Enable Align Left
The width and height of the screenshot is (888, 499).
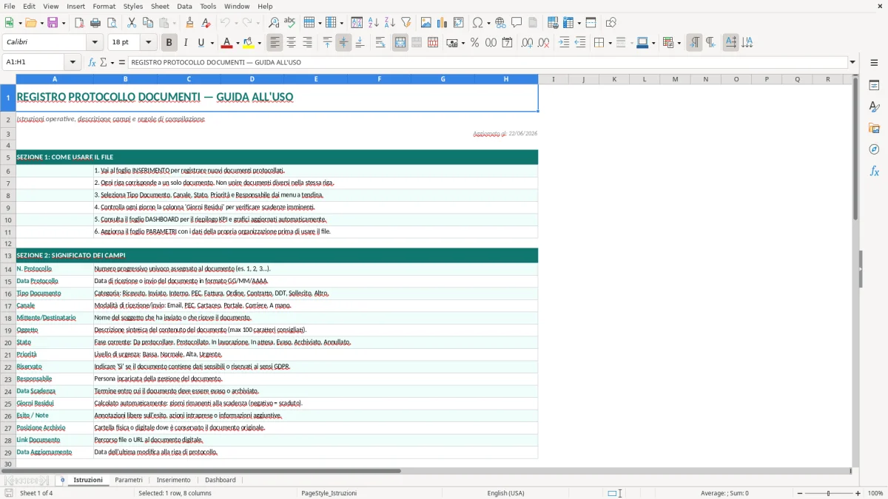click(275, 43)
